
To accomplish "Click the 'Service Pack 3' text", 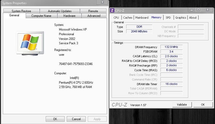I will point(69,43).
